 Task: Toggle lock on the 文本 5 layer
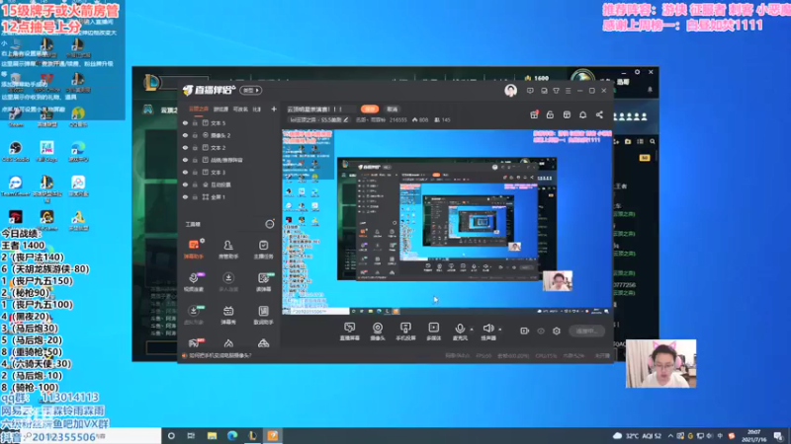coord(195,122)
